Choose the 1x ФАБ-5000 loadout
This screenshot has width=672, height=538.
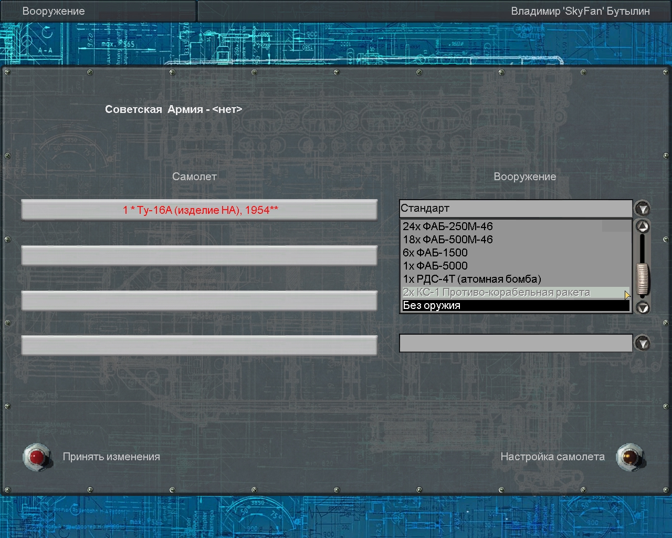click(x=516, y=266)
